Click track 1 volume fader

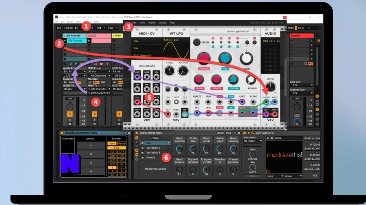point(80,100)
